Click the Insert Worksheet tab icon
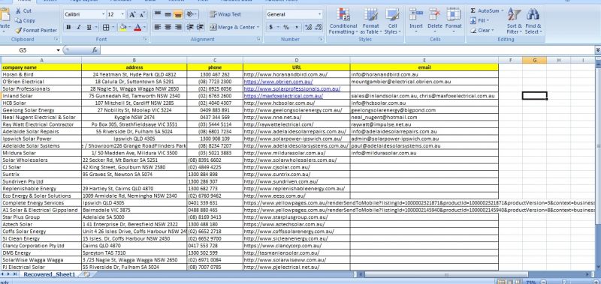601x284 pixels. (x=86, y=274)
